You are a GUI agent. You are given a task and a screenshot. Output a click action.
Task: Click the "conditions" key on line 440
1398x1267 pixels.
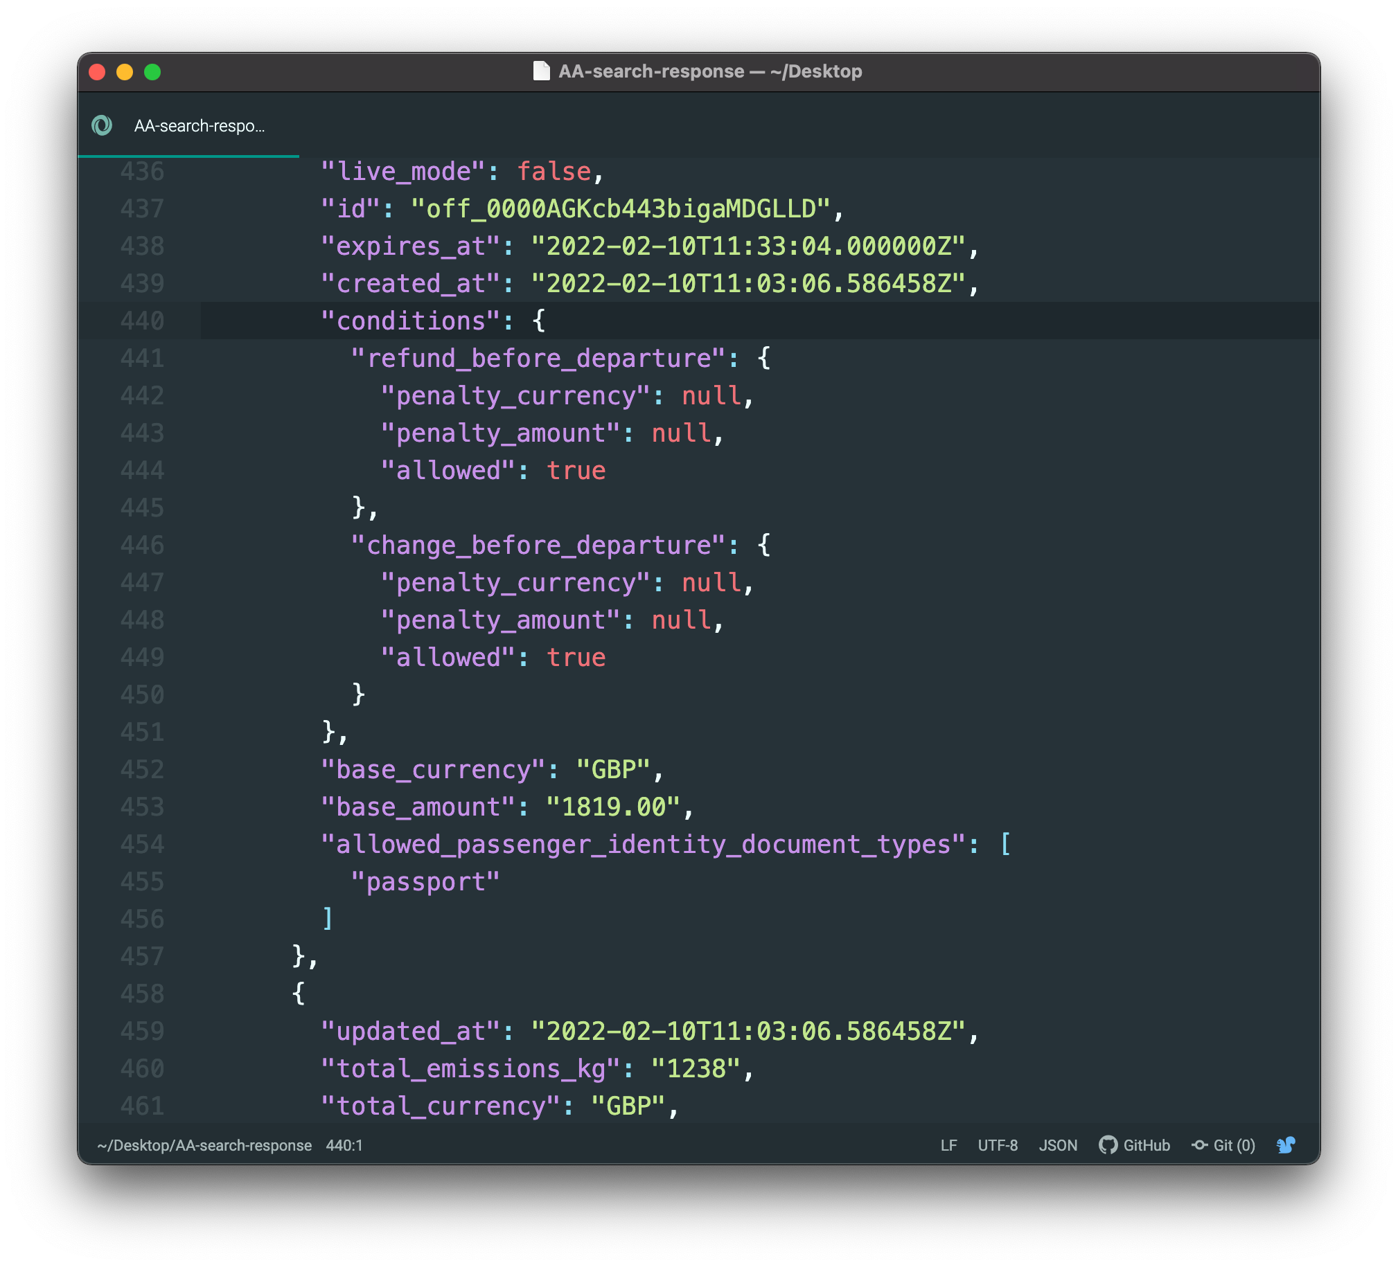click(x=411, y=321)
